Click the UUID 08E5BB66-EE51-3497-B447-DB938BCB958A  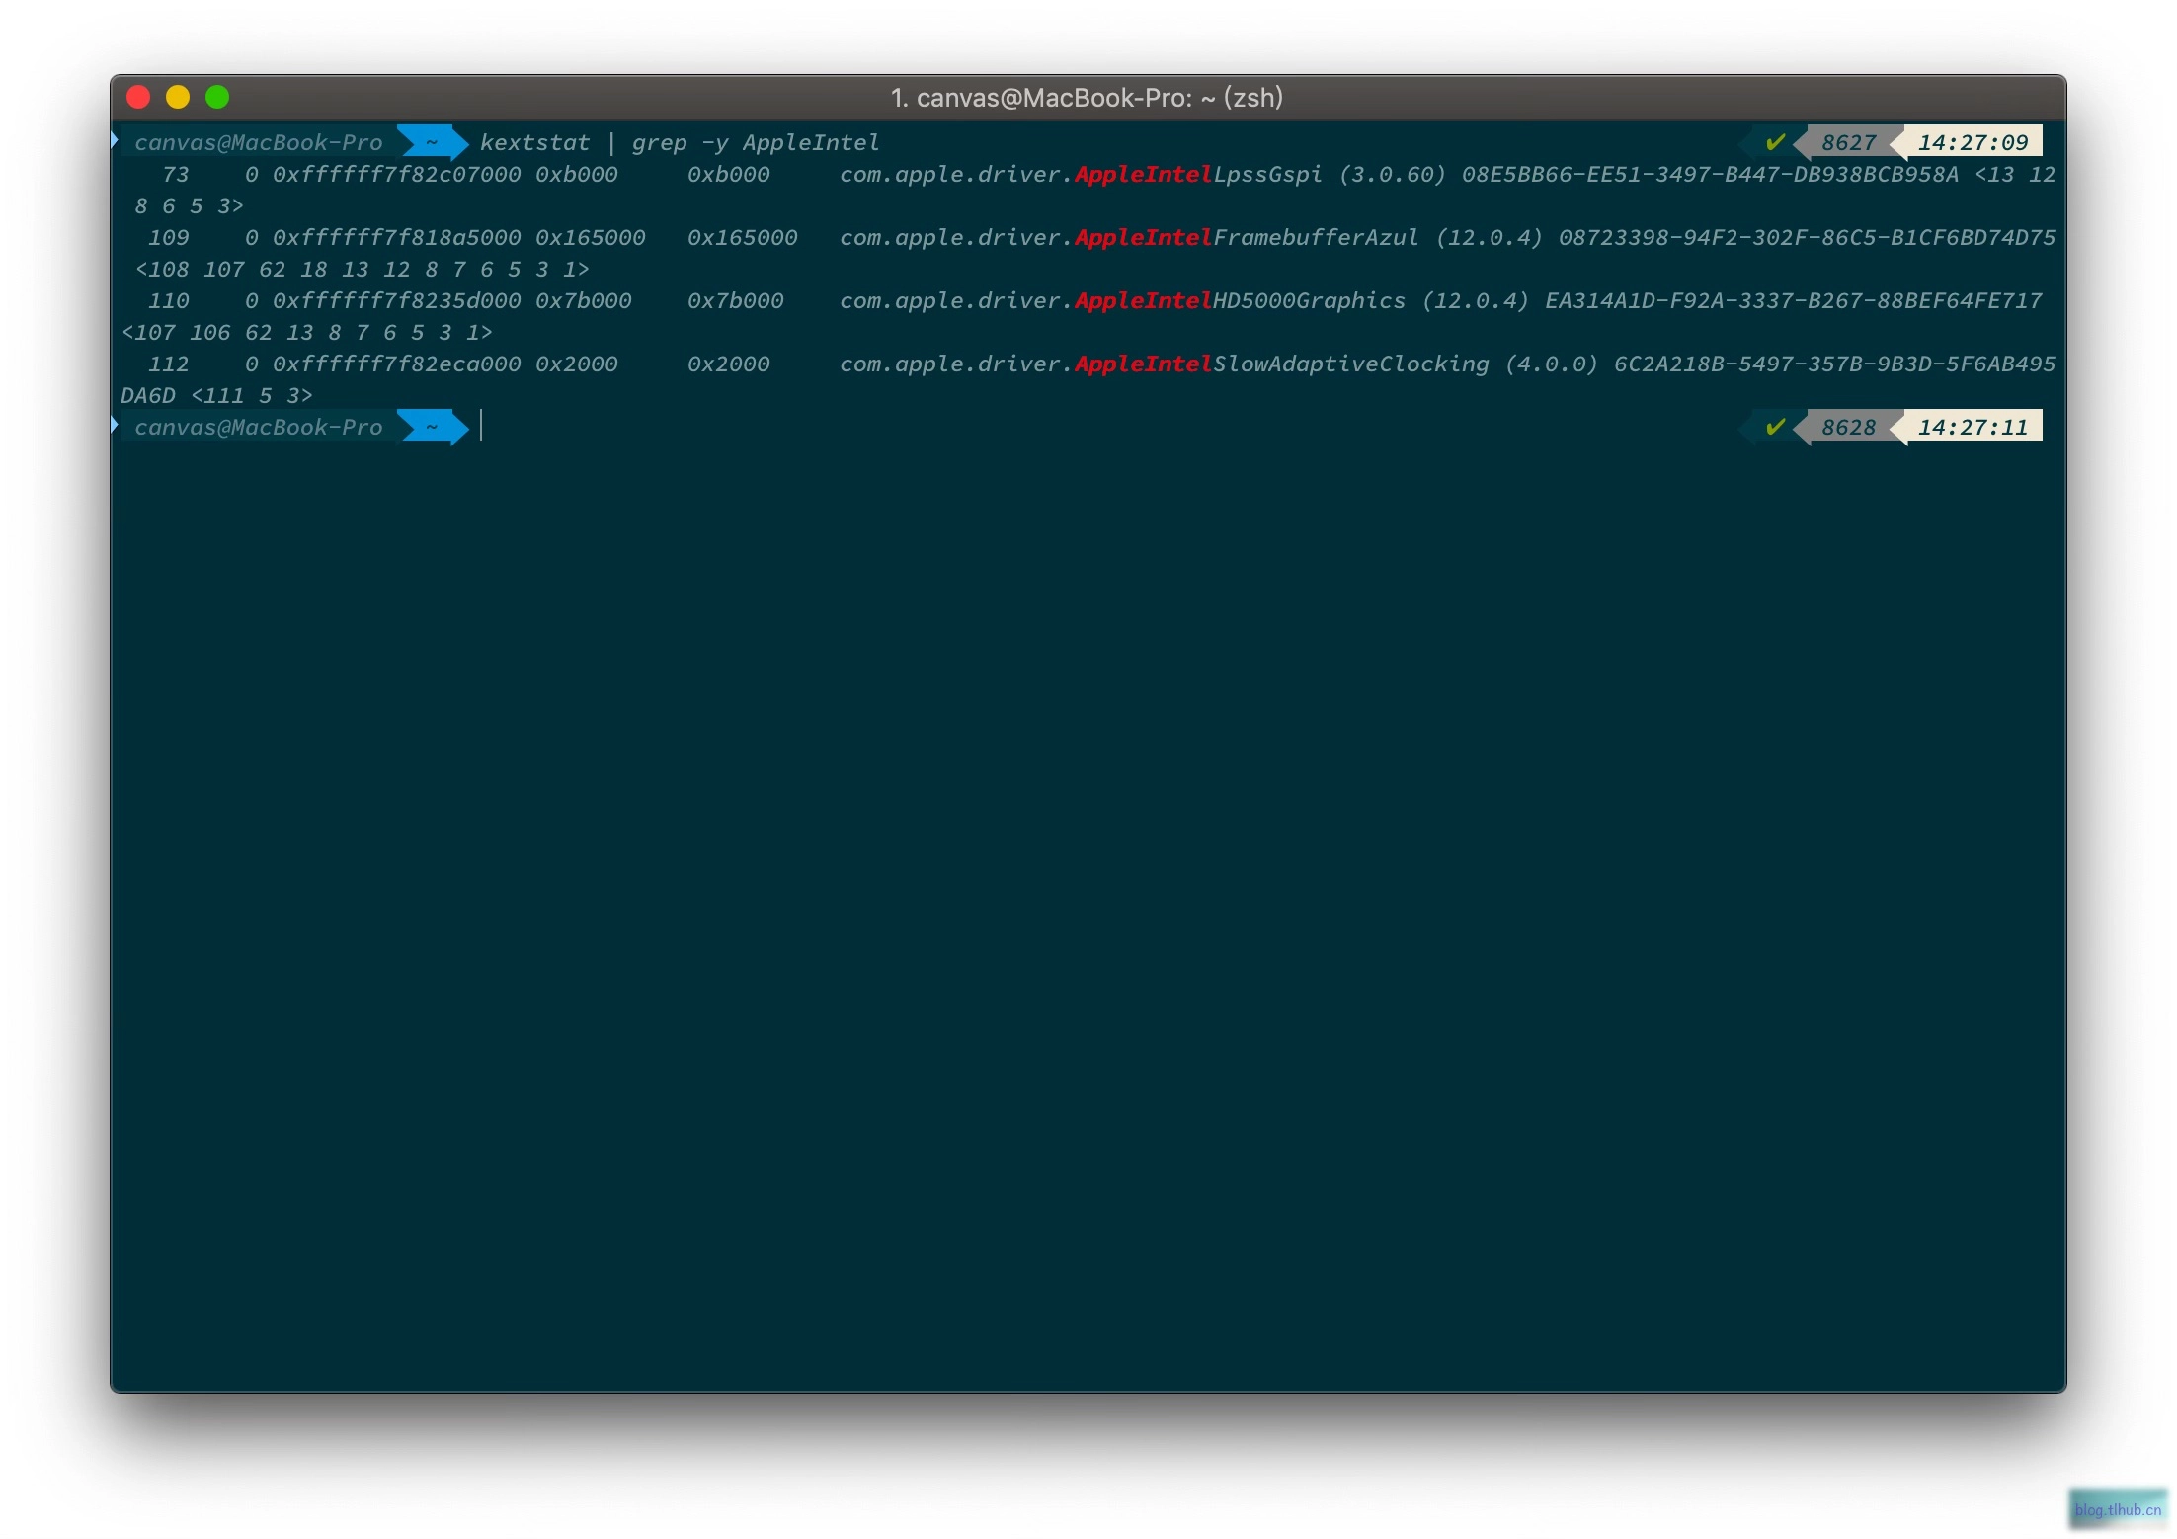[1710, 175]
